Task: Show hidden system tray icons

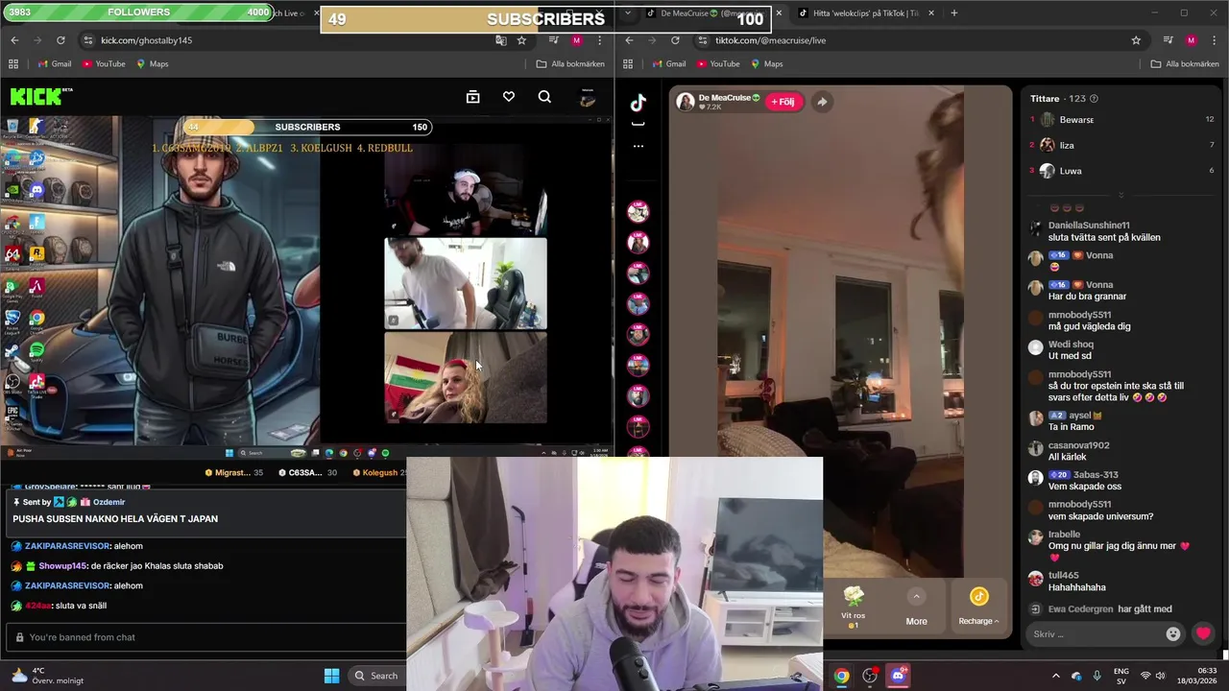Action: click(x=1056, y=676)
